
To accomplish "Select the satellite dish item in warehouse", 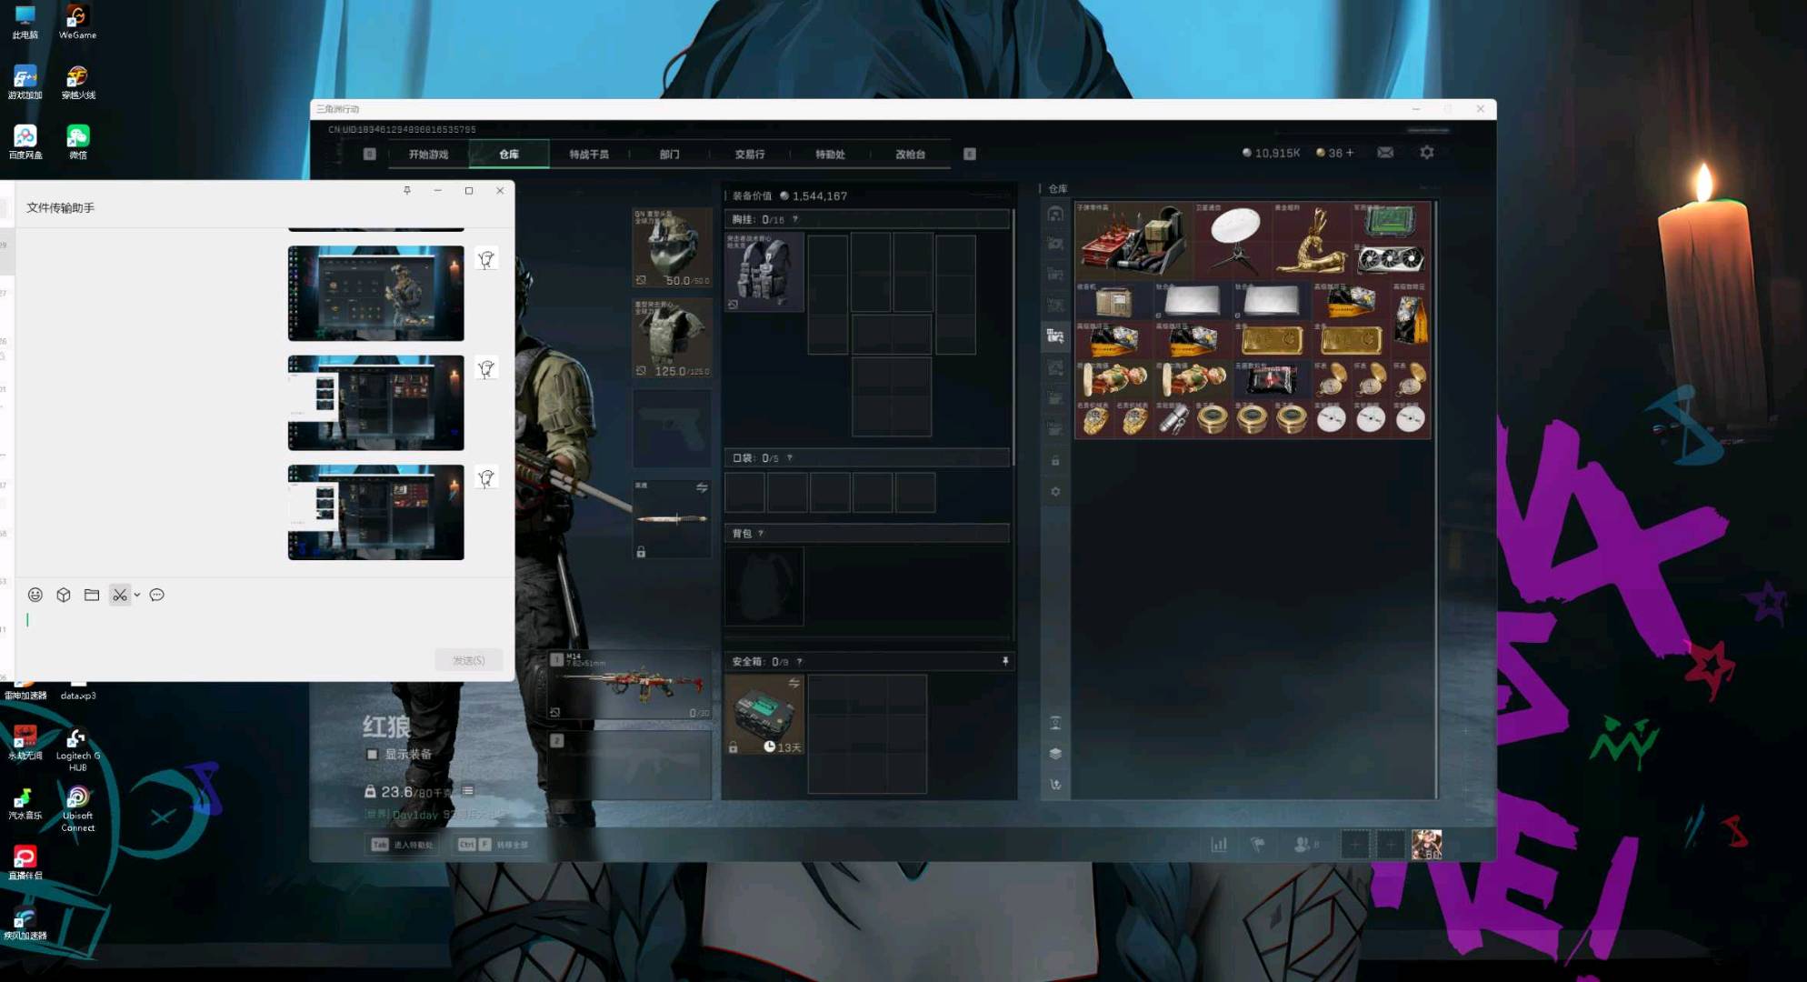I will pos(1233,241).
